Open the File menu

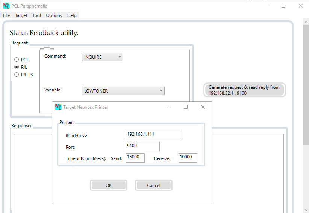pos(6,15)
